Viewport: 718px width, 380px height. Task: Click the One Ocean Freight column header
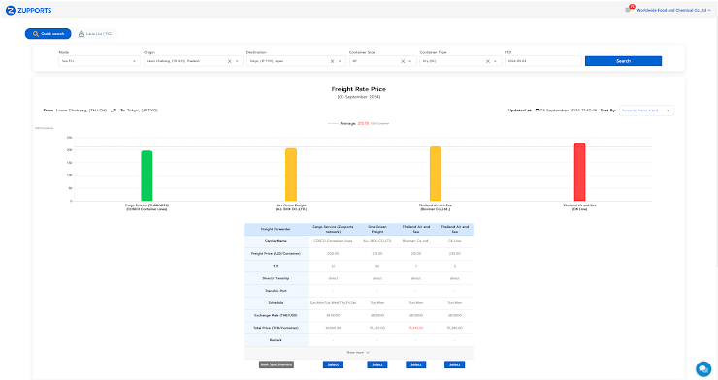click(x=377, y=229)
